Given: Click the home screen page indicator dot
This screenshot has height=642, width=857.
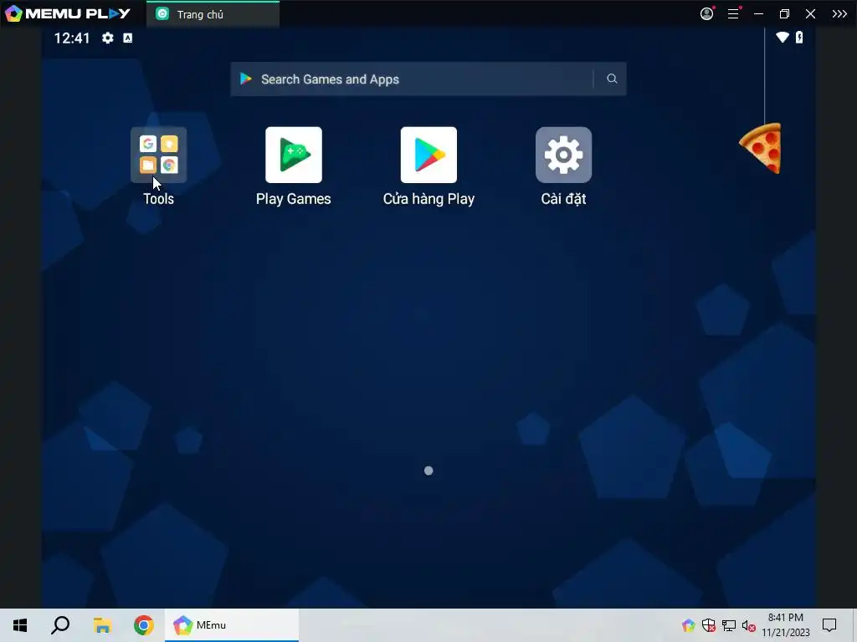Looking at the screenshot, I should coord(428,471).
